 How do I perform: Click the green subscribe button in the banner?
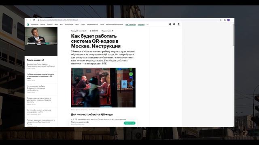pyautogui.click(x=129, y=123)
